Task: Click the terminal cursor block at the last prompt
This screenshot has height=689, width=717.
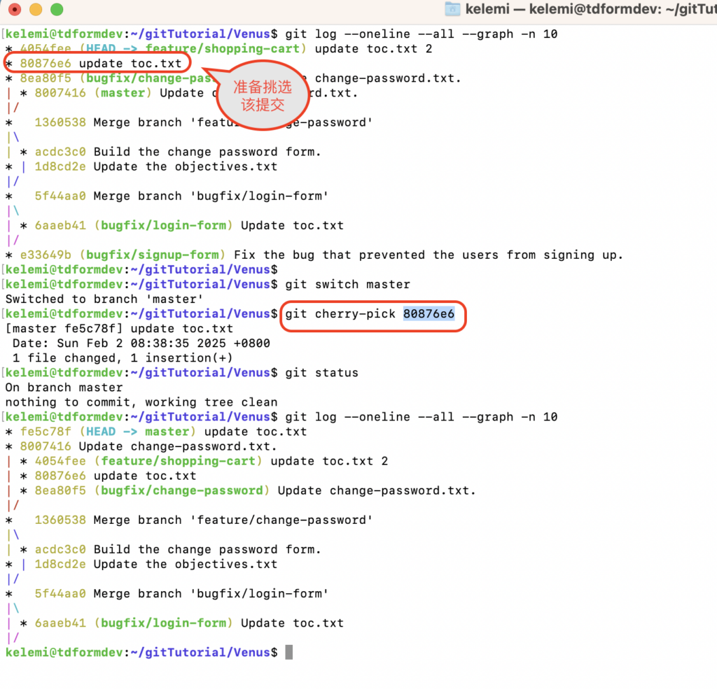Action: pos(289,653)
